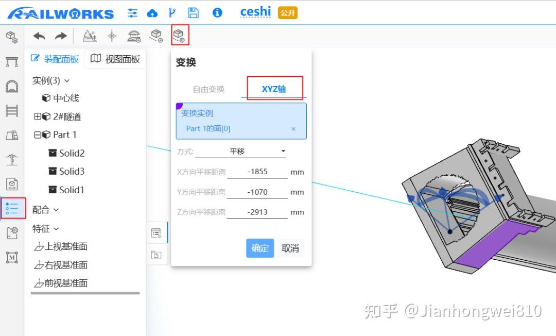Screen dimensions: 556x336
Task: Open the transform instance cube-gear tool
Action: [x=180, y=35]
